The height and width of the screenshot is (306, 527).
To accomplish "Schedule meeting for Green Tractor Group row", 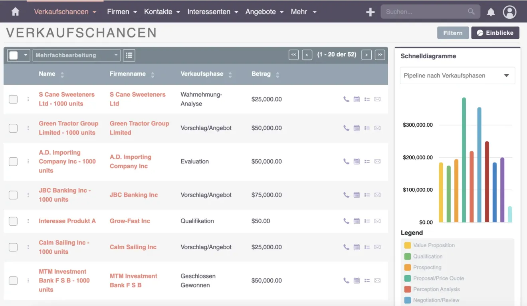I will pyautogui.click(x=357, y=128).
